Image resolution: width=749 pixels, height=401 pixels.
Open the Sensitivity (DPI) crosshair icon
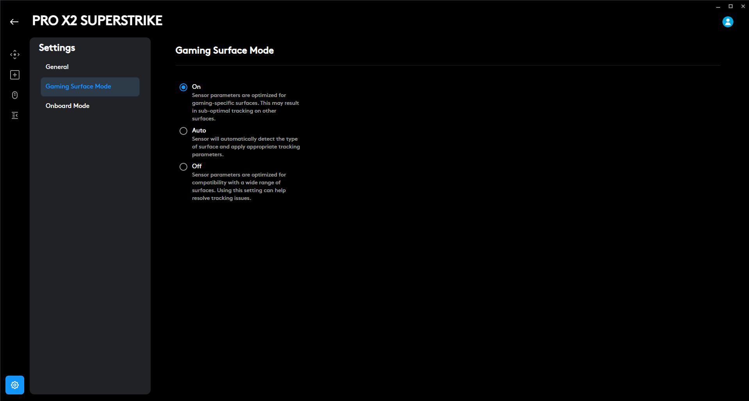pyautogui.click(x=15, y=55)
